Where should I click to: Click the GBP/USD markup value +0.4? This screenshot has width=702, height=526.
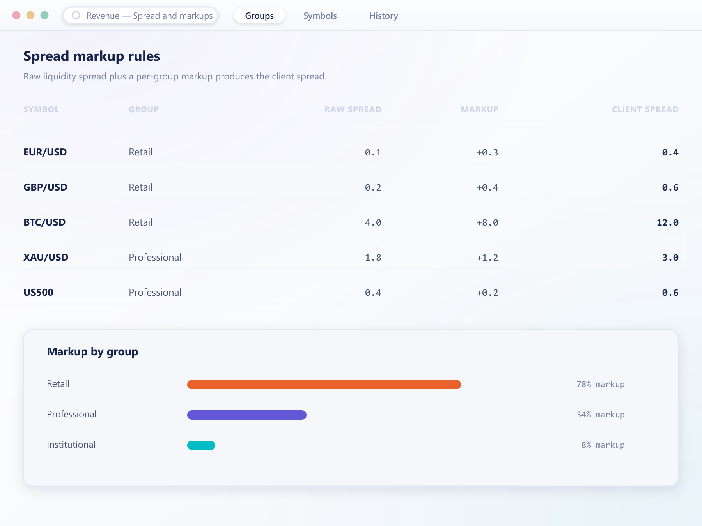(487, 187)
